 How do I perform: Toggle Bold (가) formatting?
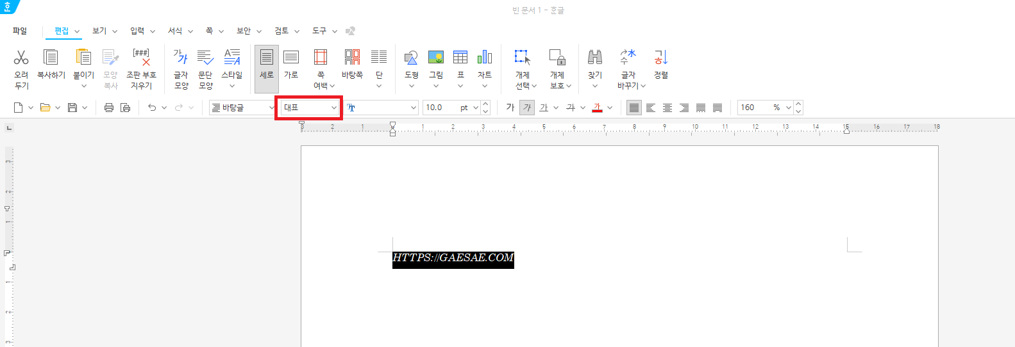point(510,108)
